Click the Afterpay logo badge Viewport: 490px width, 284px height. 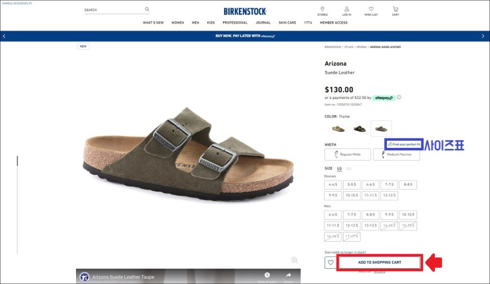pyautogui.click(x=384, y=98)
